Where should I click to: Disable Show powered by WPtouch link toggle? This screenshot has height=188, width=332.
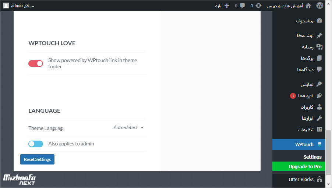pyautogui.click(x=36, y=64)
